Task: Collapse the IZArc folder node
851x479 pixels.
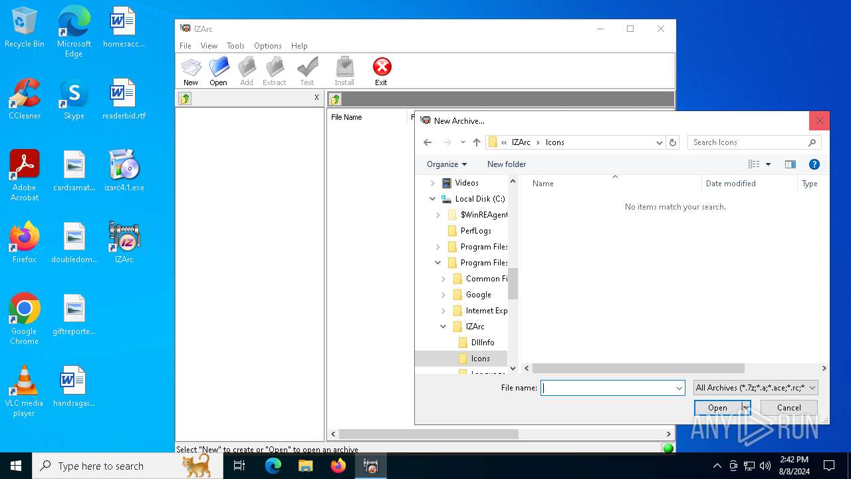Action: click(x=443, y=327)
